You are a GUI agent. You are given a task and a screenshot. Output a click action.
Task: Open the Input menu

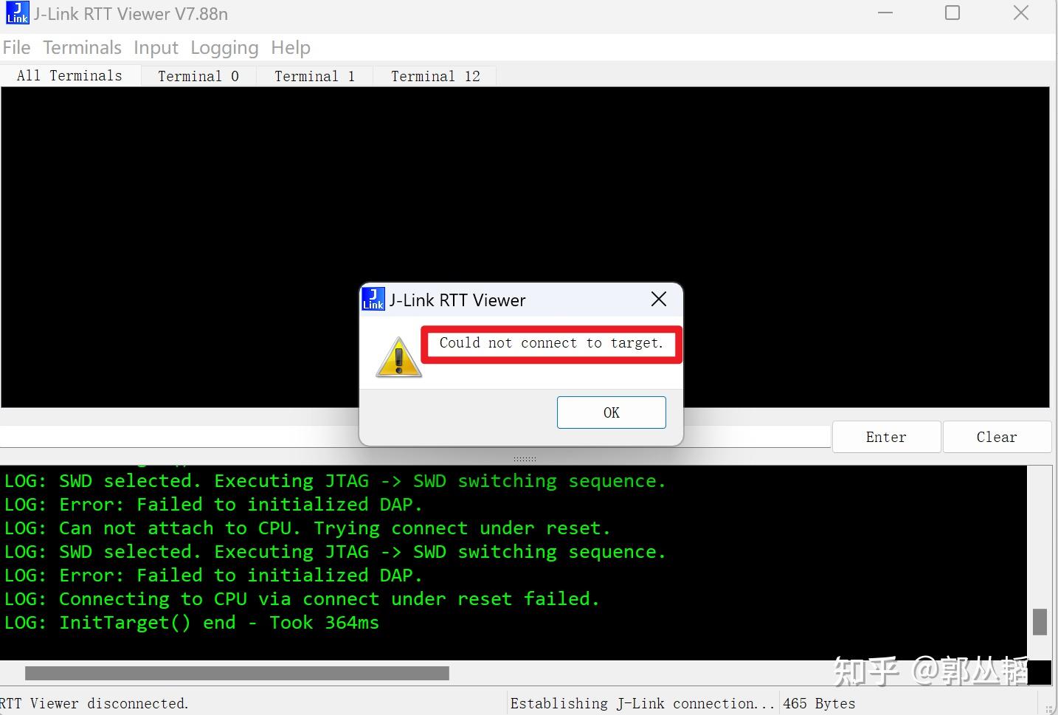pos(156,47)
